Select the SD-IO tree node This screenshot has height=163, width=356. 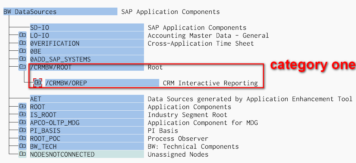click(x=40, y=28)
